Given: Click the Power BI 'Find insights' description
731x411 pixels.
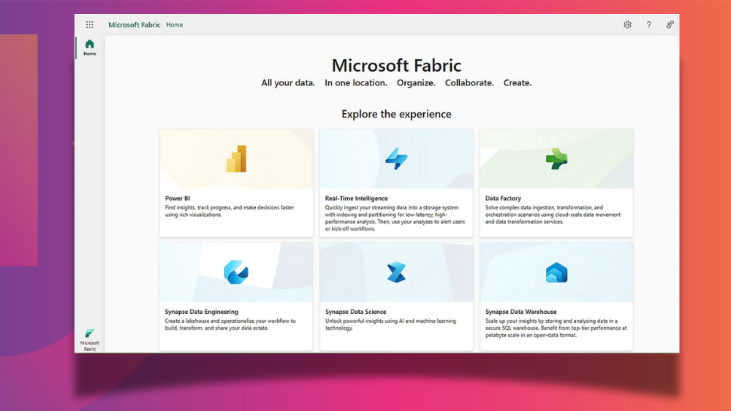Looking at the screenshot, I should pos(230,211).
